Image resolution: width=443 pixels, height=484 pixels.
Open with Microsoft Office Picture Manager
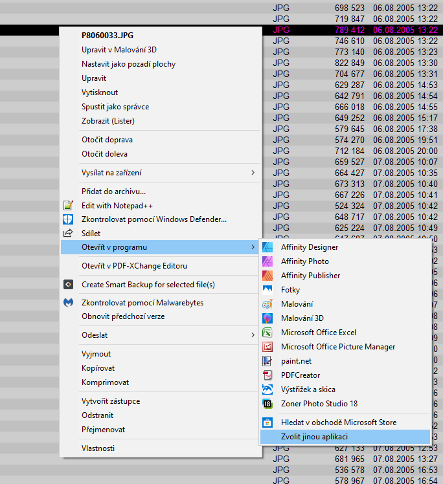point(345,347)
